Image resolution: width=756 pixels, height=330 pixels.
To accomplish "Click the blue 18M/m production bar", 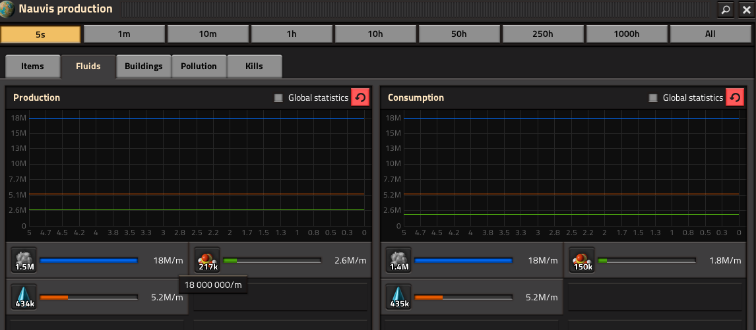I will [88, 260].
